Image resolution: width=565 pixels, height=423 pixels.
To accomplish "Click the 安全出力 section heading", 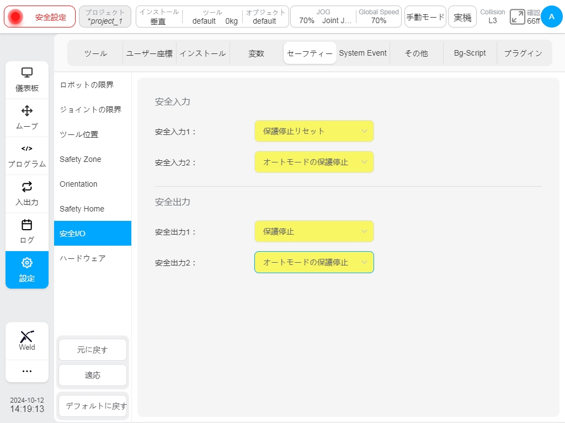I will tap(173, 202).
